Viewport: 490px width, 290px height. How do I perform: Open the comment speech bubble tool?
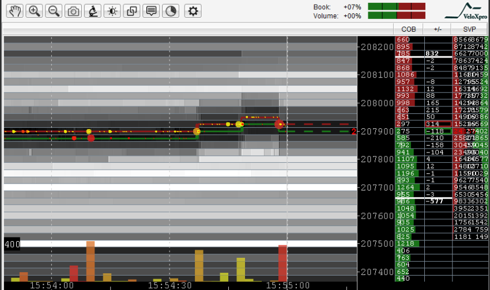[151, 12]
